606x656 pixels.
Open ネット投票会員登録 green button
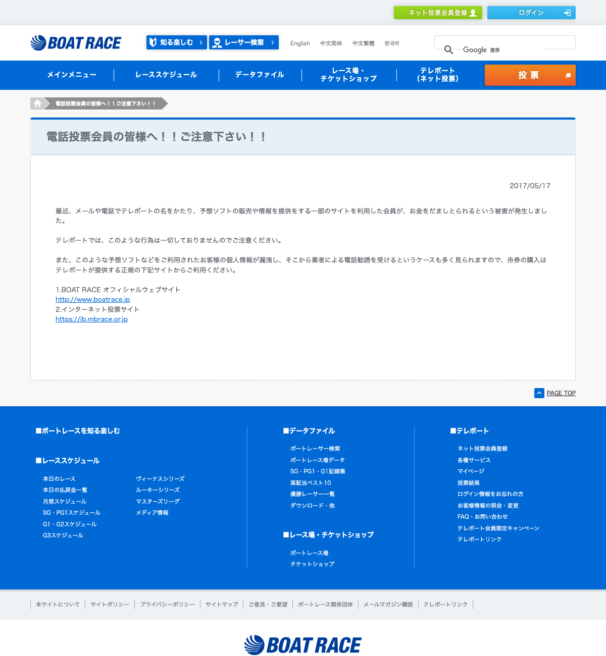pos(438,13)
